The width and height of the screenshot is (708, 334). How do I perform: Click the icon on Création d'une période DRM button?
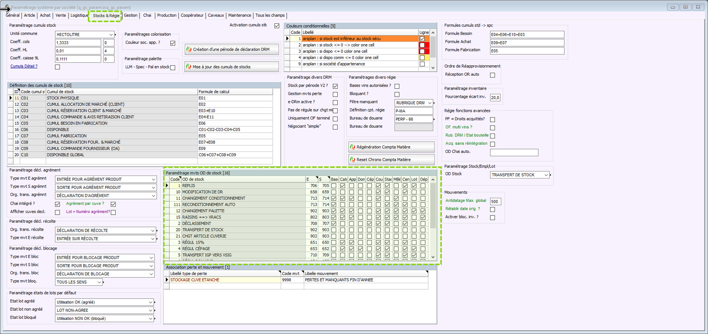click(189, 49)
